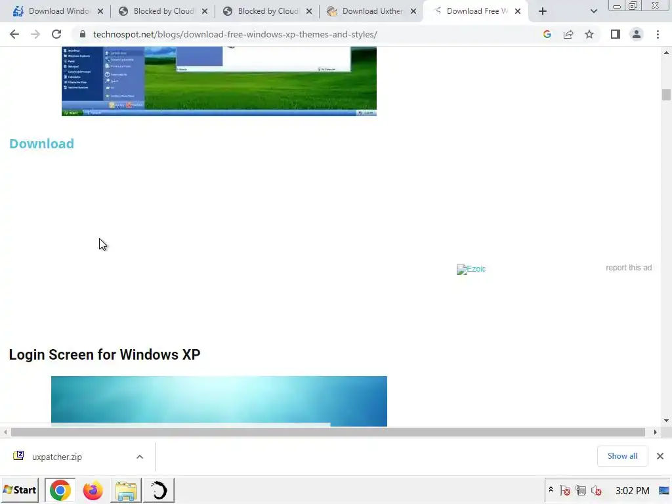The width and height of the screenshot is (672, 504).
Task: Click the vertical scrollbar thumb
Action: click(665, 94)
